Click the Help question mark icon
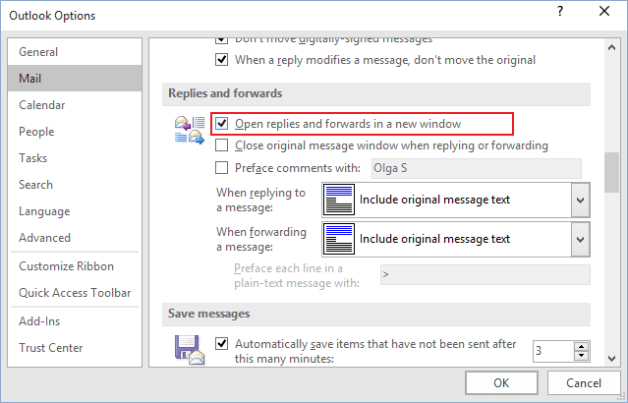The image size is (628, 403). point(560,11)
